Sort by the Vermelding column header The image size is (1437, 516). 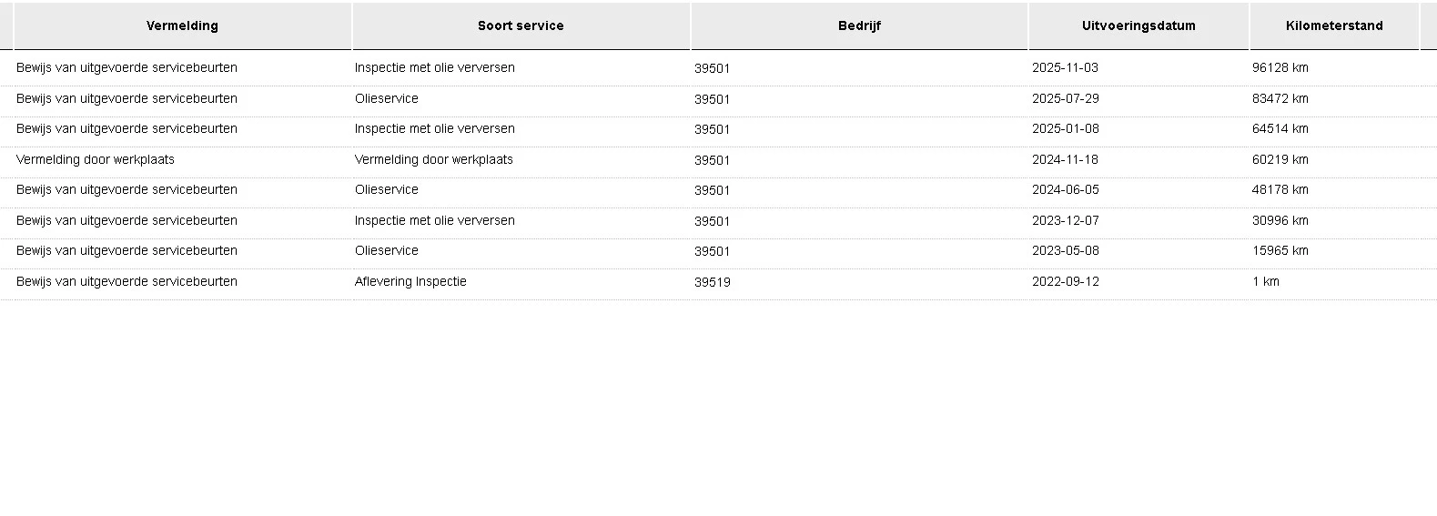pyautogui.click(x=182, y=25)
